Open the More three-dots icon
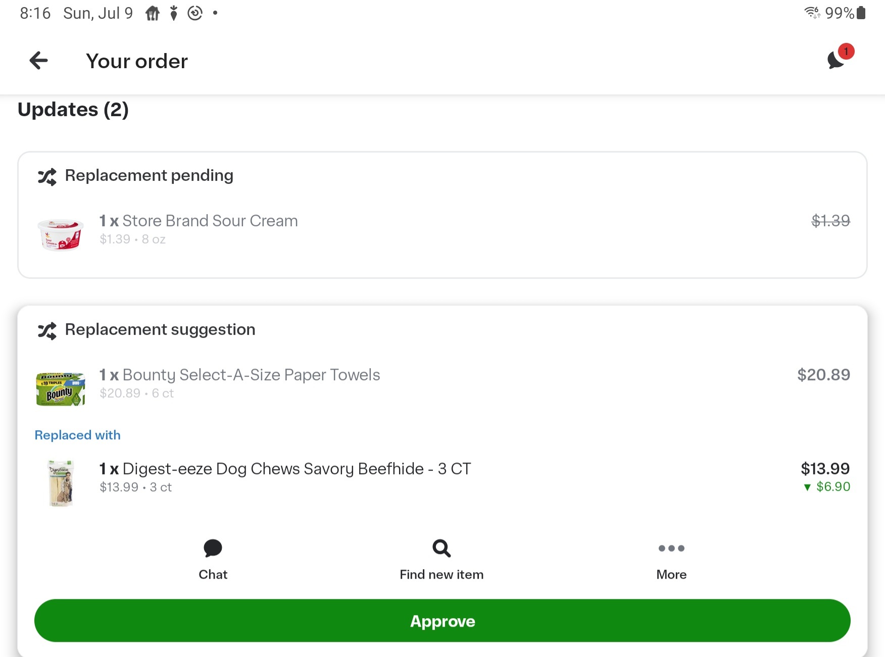This screenshot has width=885, height=657. click(671, 548)
